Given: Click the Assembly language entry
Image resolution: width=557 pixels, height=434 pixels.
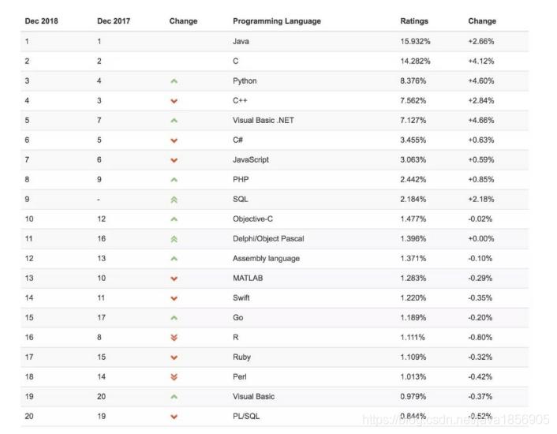Looking at the screenshot, I should click(x=266, y=258).
